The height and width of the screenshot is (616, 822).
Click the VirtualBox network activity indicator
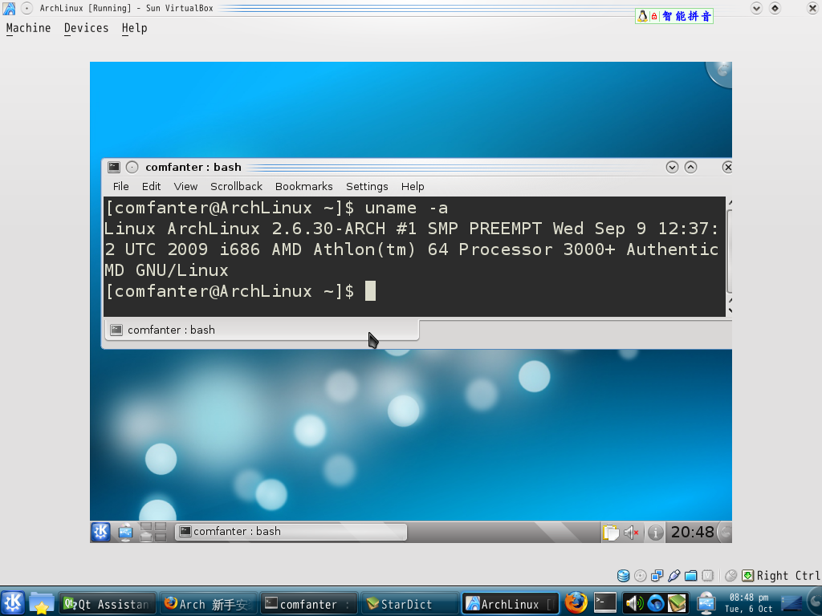[x=657, y=576]
